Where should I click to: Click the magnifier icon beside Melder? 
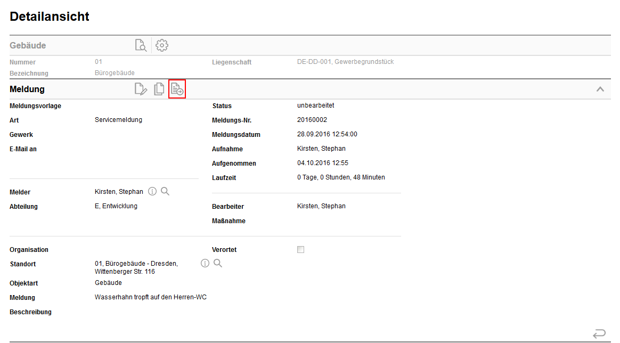click(165, 191)
